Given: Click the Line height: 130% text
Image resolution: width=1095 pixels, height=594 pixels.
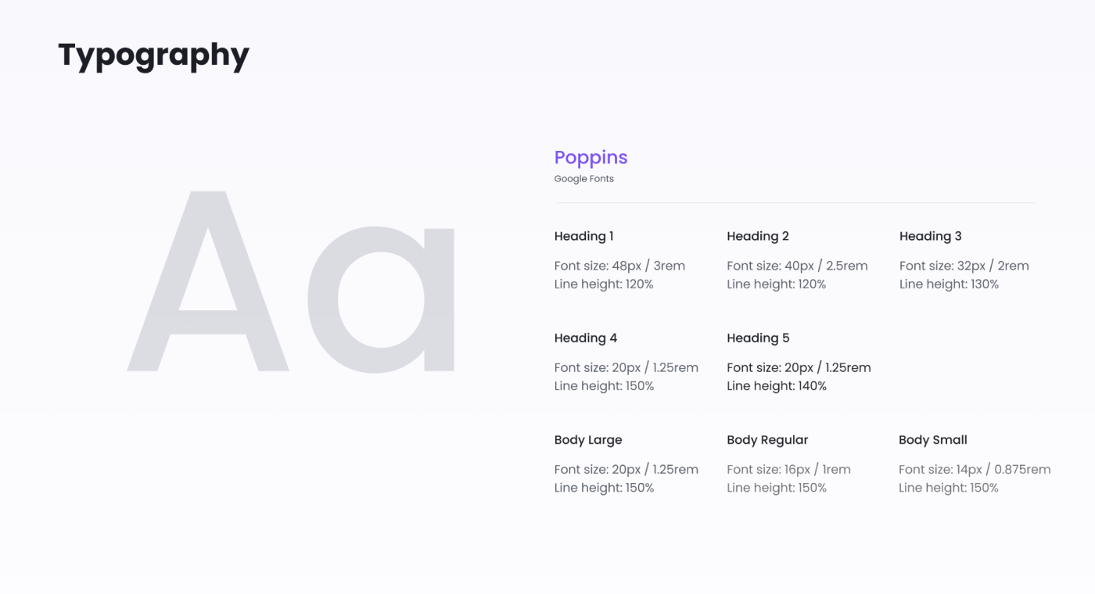Looking at the screenshot, I should point(949,284).
